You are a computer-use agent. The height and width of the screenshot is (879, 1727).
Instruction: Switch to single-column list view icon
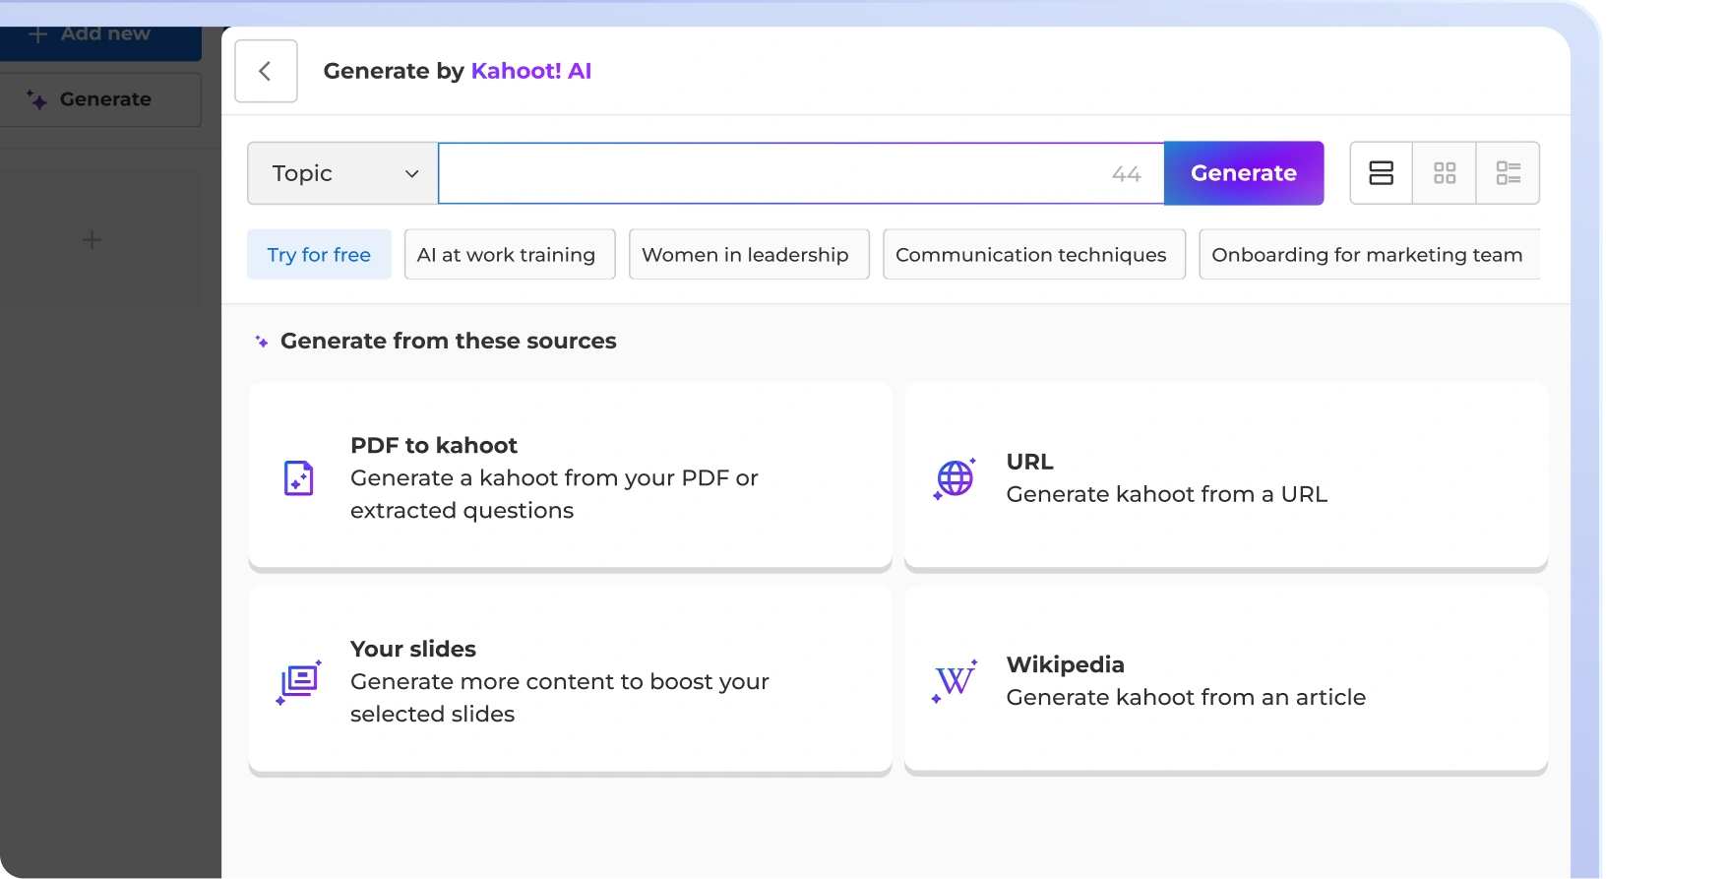(x=1382, y=173)
